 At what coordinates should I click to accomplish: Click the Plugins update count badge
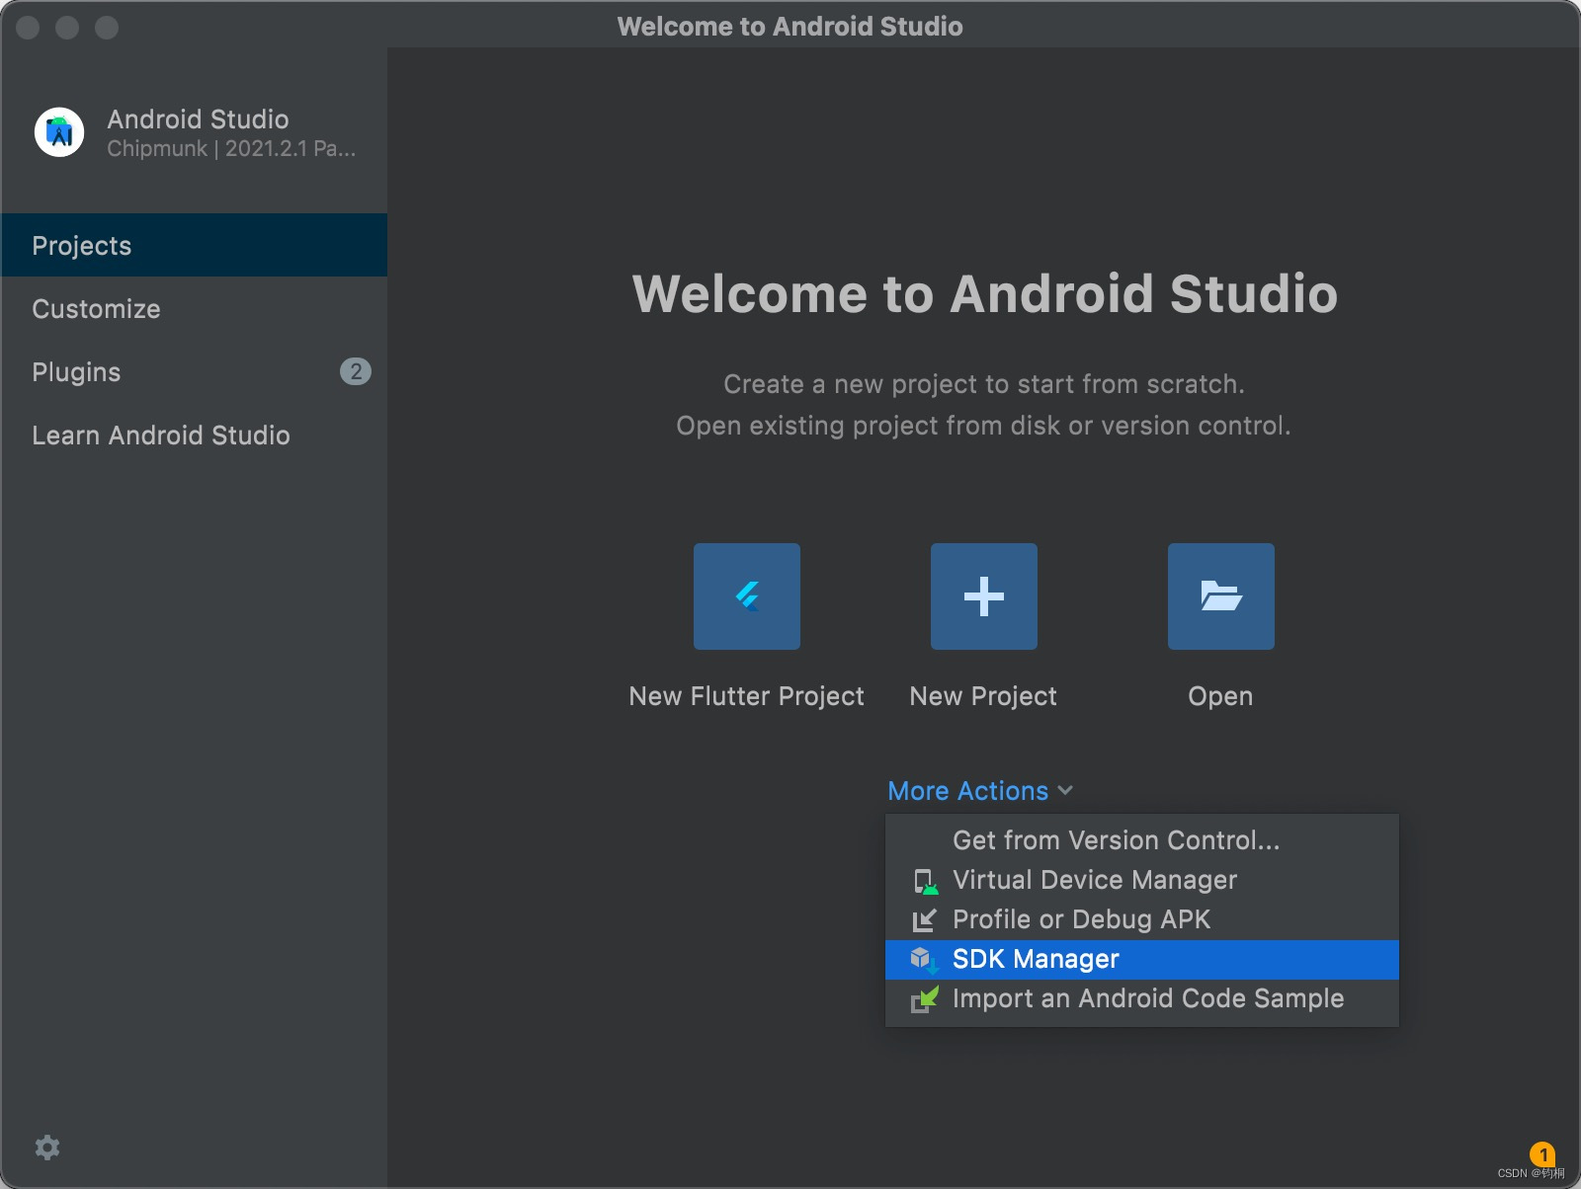[356, 371]
